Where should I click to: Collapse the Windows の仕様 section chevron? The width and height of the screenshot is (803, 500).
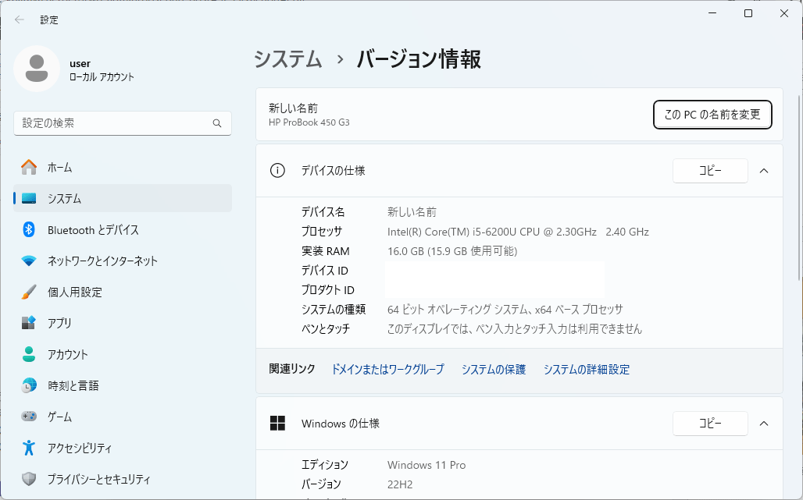pyautogui.click(x=764, y=424)
